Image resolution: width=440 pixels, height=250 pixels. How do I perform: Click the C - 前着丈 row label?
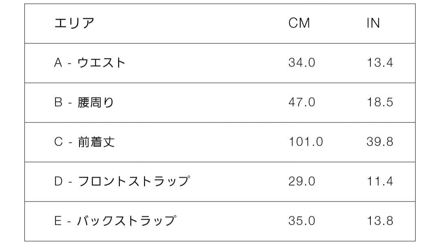pos(84,142)
